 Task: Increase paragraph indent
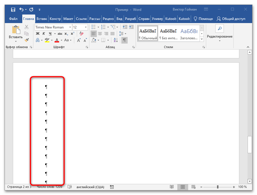point(131,27)
